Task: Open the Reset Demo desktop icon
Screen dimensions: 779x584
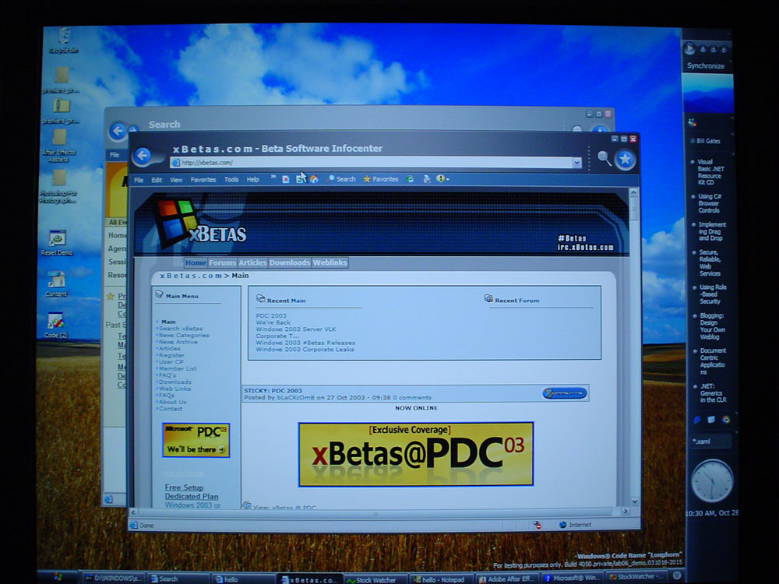Action: (57, 243)
